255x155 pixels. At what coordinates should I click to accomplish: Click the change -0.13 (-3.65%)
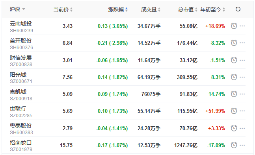point(112,26)
